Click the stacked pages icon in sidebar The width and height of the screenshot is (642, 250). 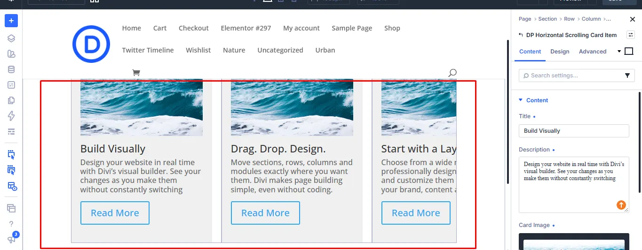coord(11,100)
